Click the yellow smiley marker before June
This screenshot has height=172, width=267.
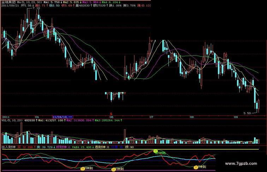point(83,168)
